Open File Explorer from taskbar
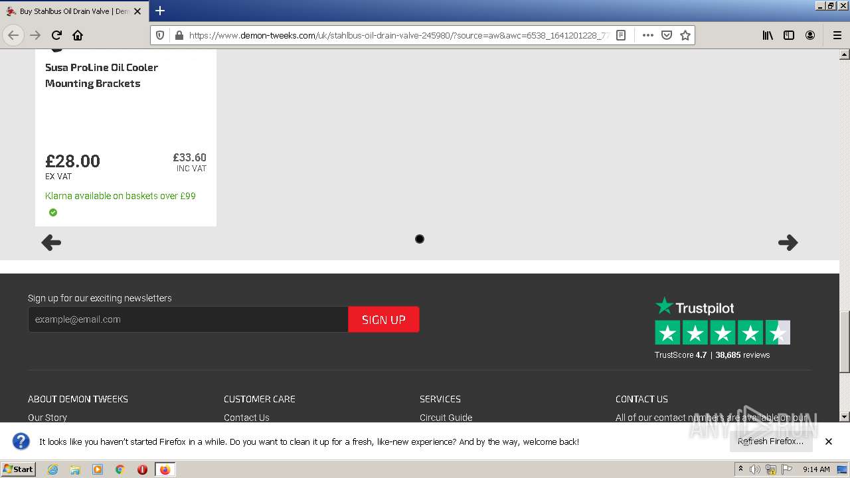This screenshot has height=478, width=850. 75,469
